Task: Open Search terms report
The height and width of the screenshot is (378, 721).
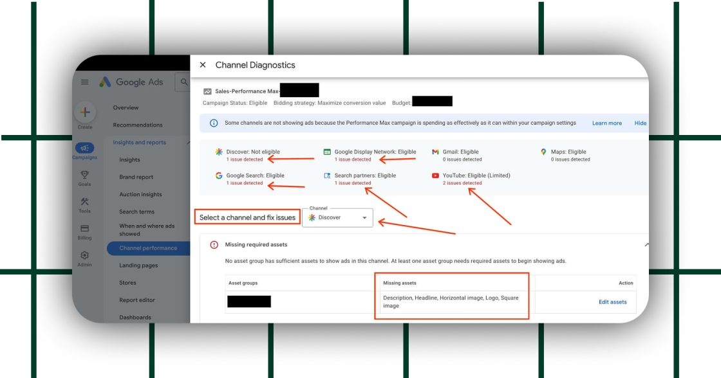Action: [x=136, y=212]
